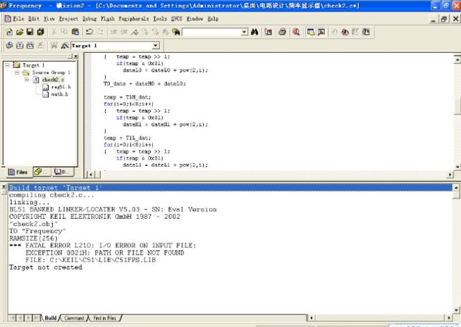Select reg51.h in project tree

click(61, 87)
